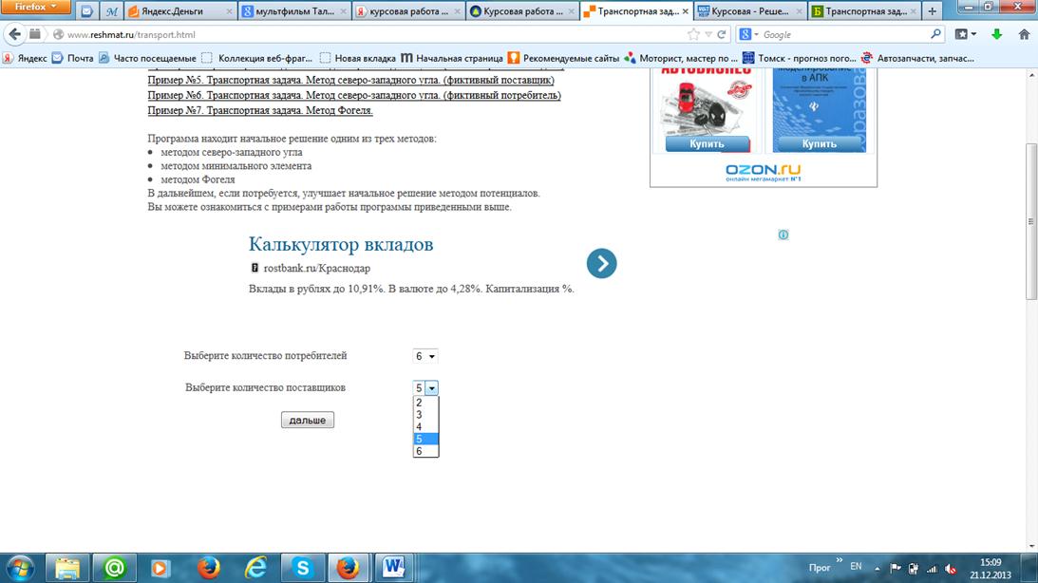Bookmark this page with the star icon
The width and height of the screenshot is (1038, 583).
click(693, 34)
